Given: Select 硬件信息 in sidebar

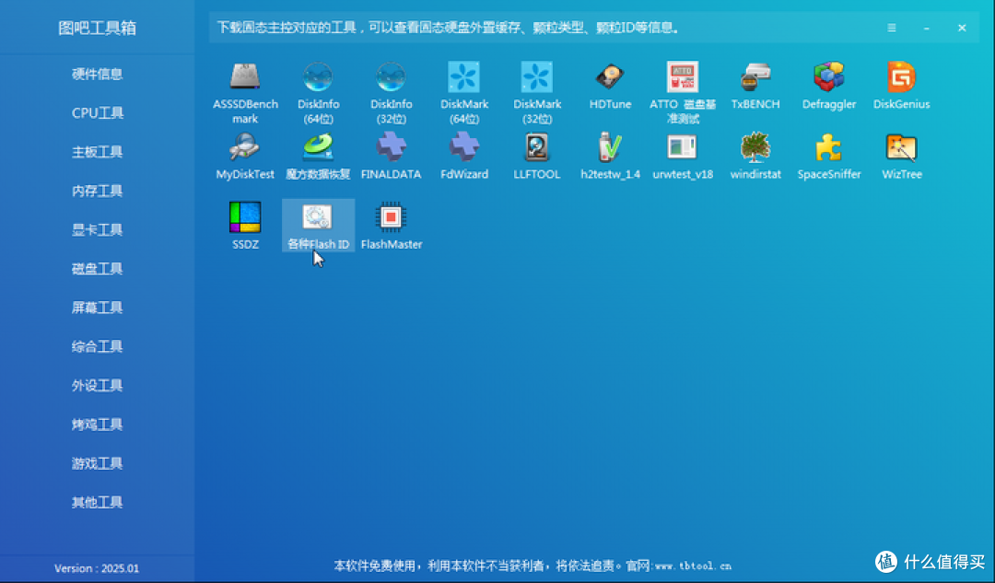Looking at the screenshot, I should tap(97, 74).
